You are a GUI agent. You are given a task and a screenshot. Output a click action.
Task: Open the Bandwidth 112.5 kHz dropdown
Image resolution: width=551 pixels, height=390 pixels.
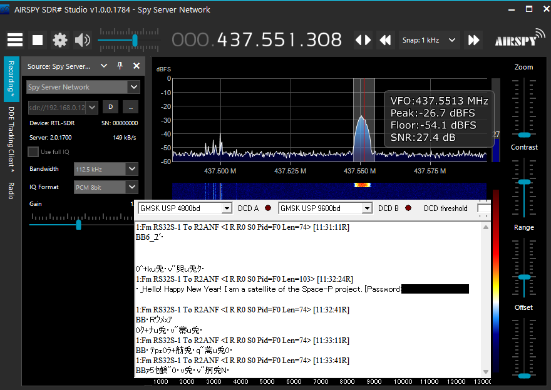point(106,169)
